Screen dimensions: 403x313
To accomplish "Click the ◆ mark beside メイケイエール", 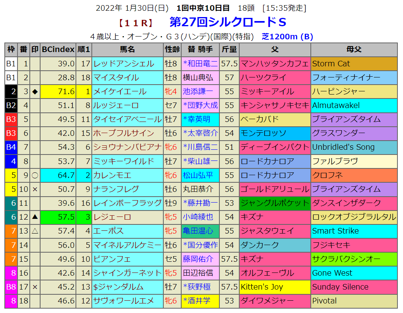I will (35, 92).
